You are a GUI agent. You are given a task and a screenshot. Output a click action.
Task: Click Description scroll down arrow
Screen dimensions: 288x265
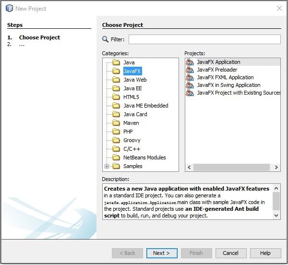(276, 215)
